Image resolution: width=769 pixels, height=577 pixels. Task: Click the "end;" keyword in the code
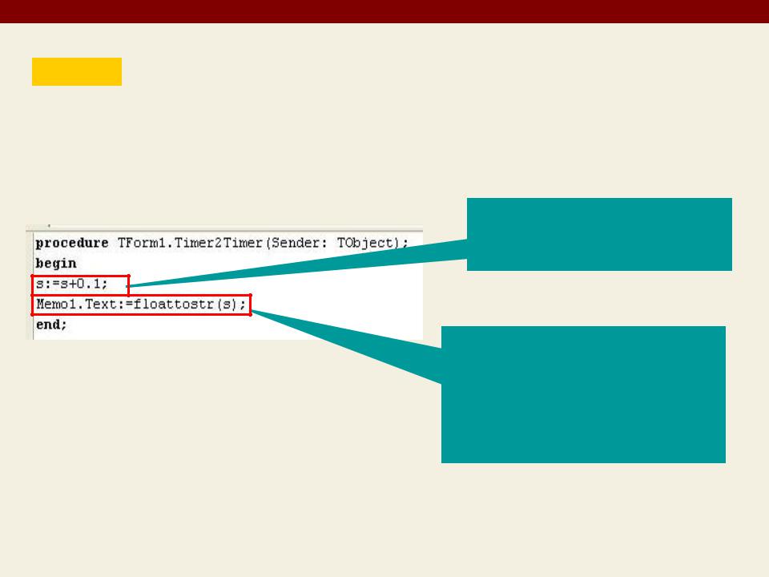(51, 325)
